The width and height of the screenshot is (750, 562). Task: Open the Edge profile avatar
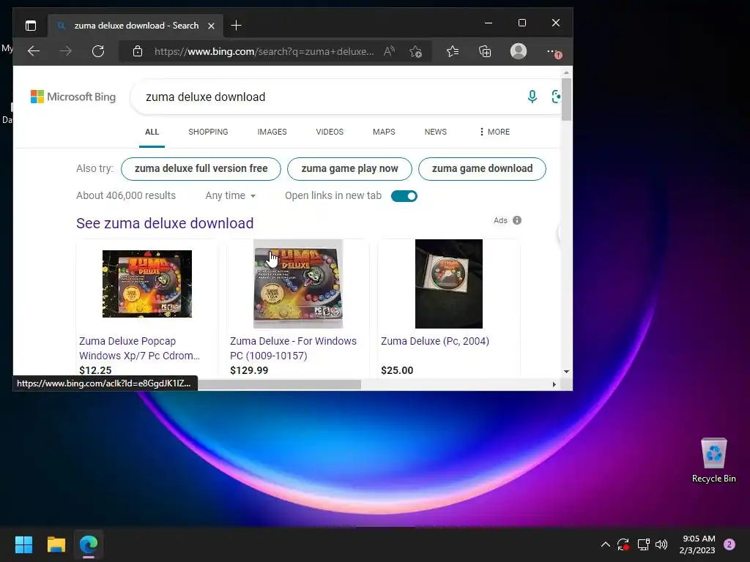(519, 51)
